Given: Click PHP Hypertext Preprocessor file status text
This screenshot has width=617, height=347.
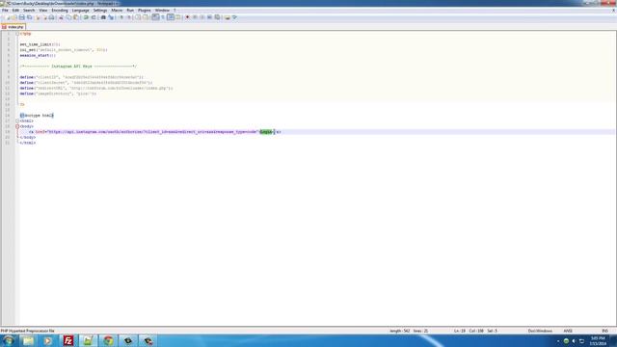Looking at the screenshot, I should pyautogui.click(x=28, y=331).
